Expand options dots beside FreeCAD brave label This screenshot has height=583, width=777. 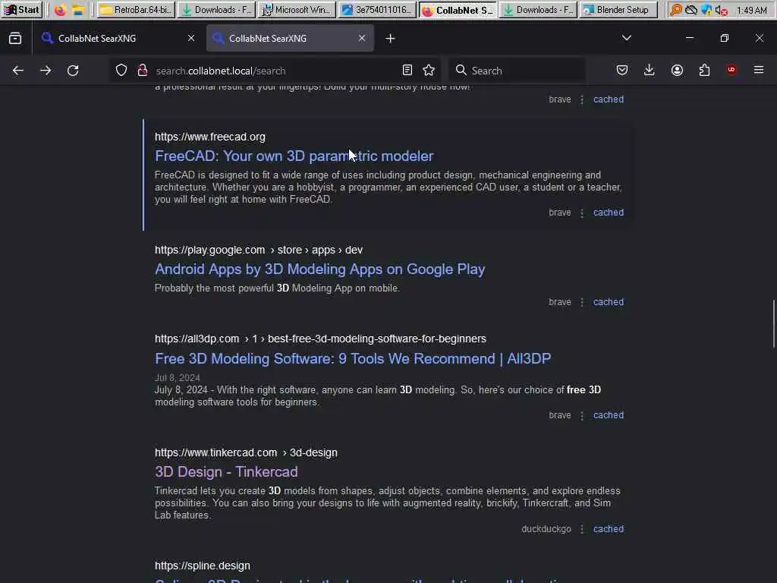coord(582,213)
